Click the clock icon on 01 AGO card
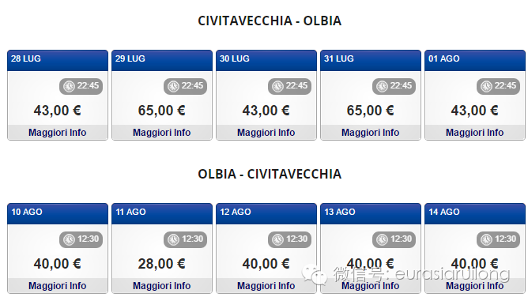 [x=486, y=87]
